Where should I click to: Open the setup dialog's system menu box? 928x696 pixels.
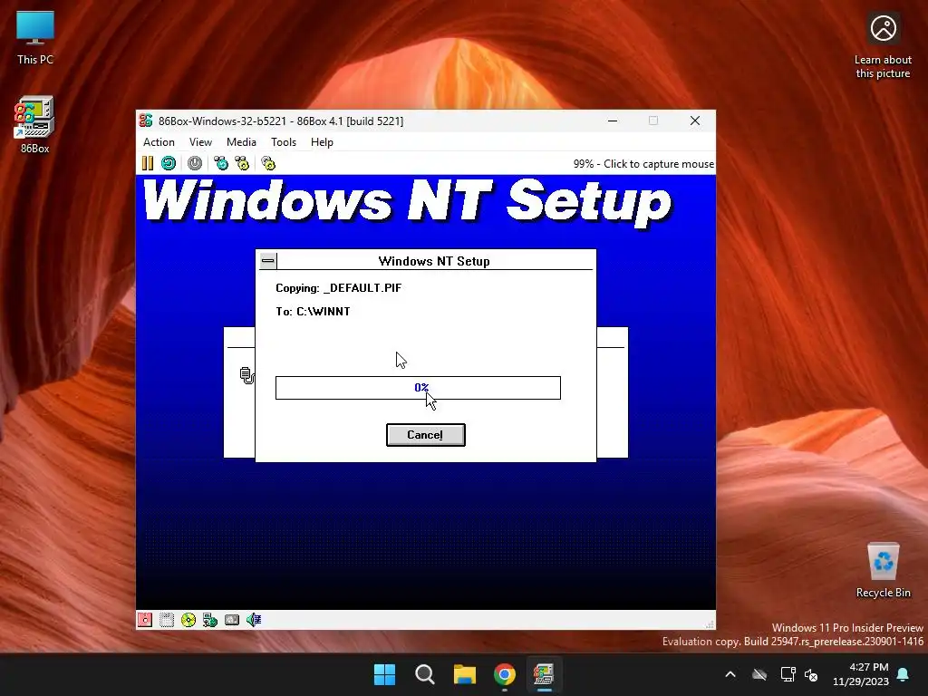click(268, 260)
